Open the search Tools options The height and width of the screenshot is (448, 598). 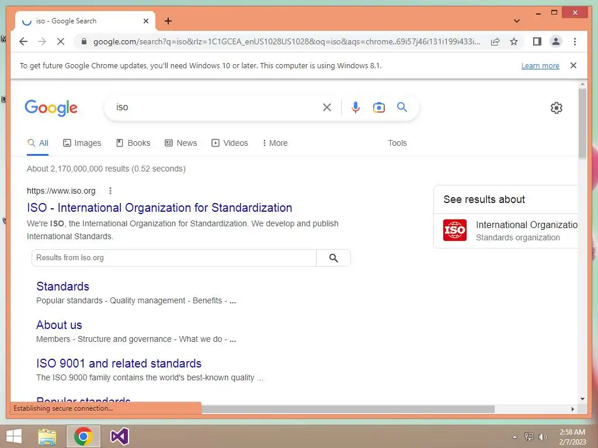click(x=397, y=143)
